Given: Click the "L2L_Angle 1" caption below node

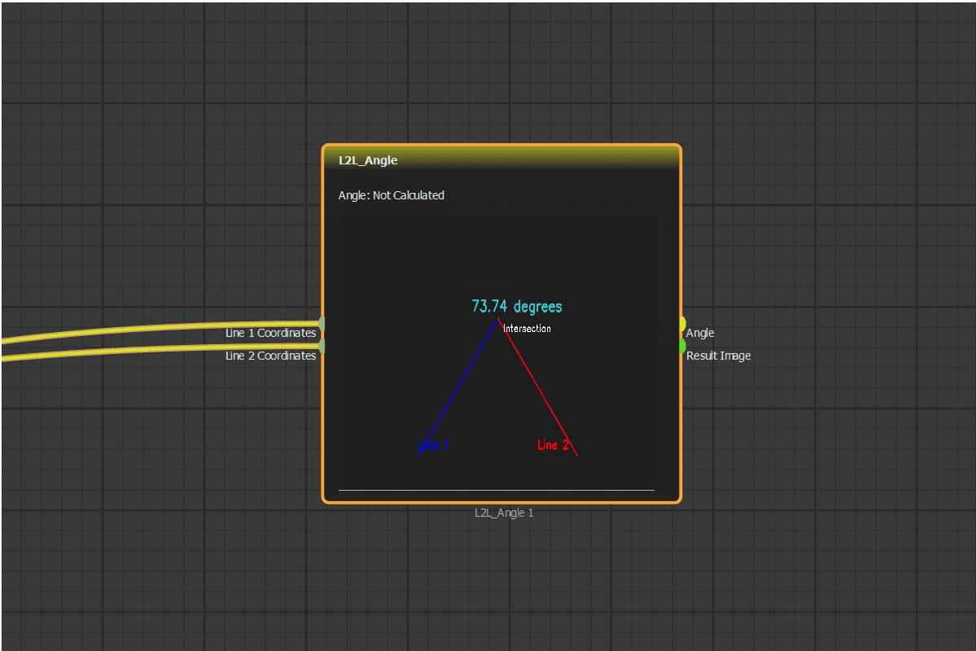Looking at the screenshot, I should coord(504,513).
